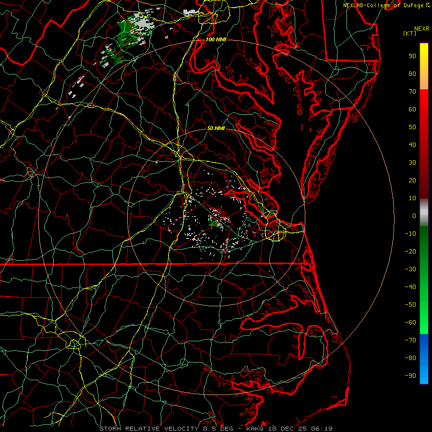Click the gray zero-velocity segment of color bar

coord(424,213)
